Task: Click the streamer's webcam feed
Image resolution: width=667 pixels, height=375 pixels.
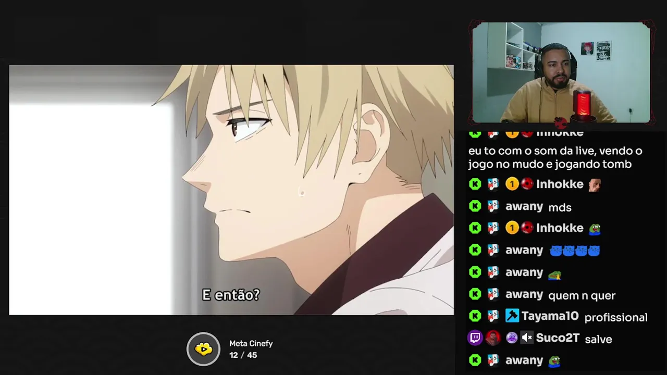Action: coord(561,72)
